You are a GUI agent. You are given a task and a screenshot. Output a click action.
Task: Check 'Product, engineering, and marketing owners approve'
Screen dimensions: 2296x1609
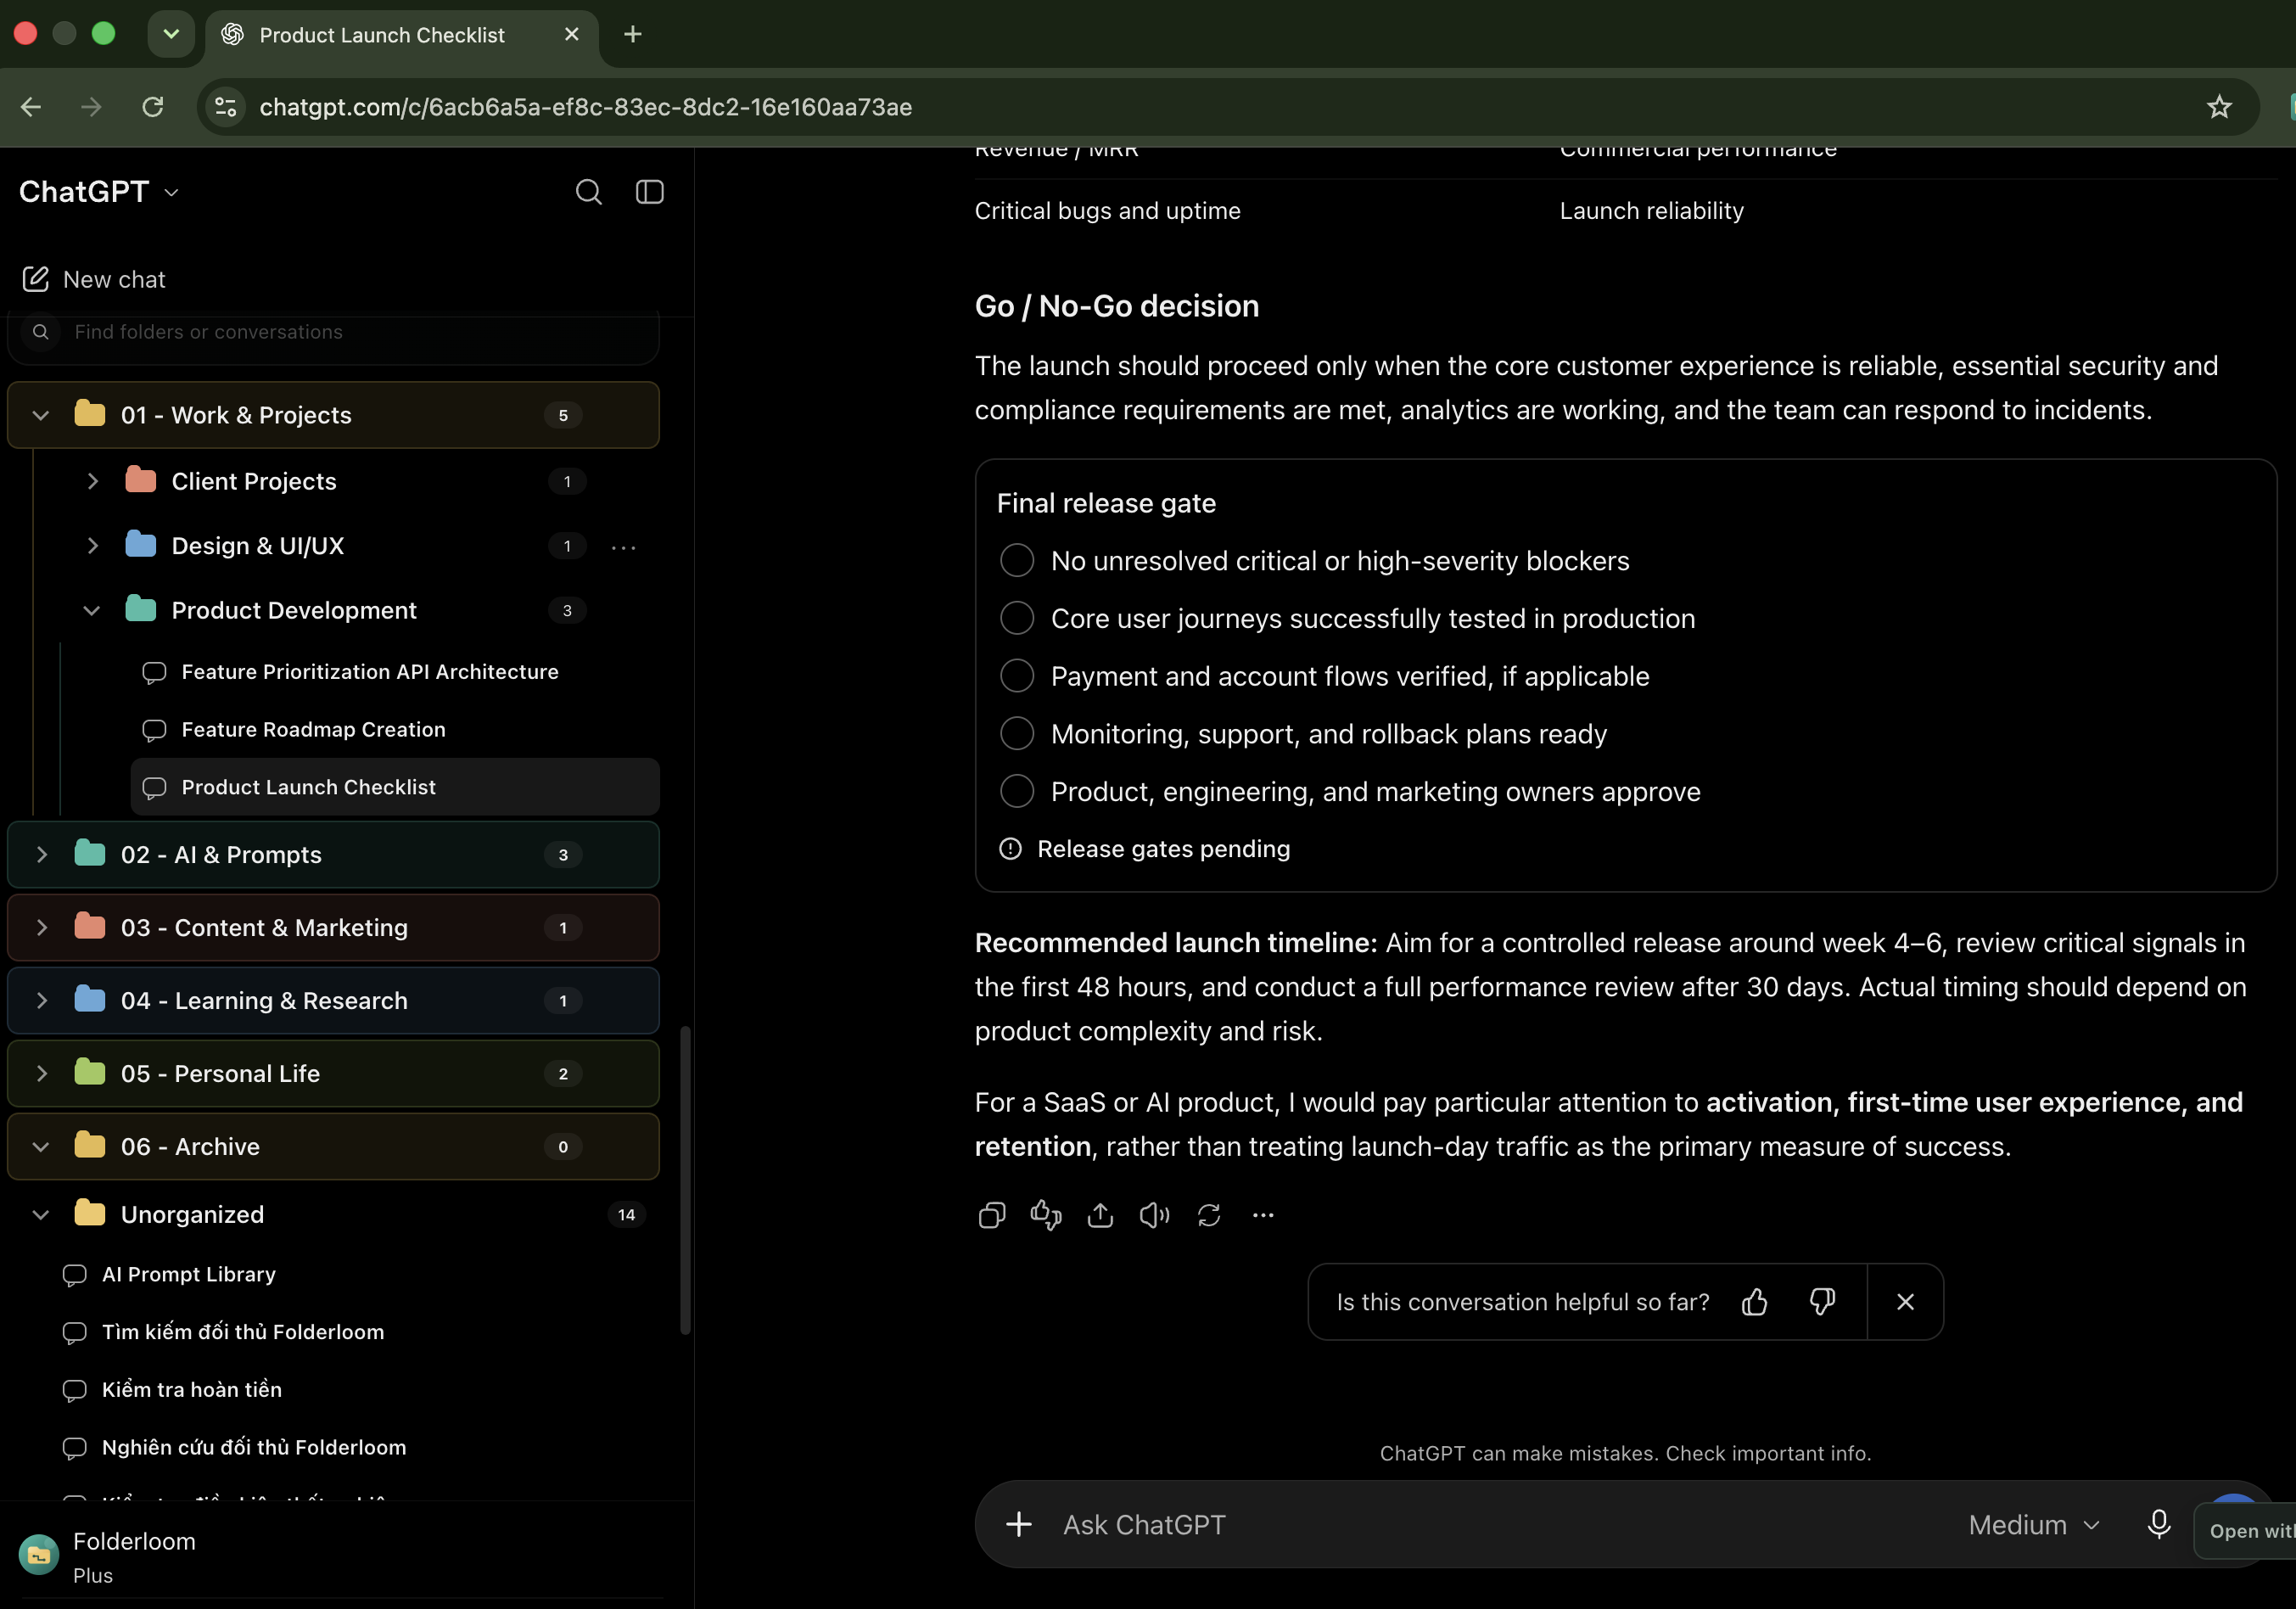click(x=1017, y=792)
